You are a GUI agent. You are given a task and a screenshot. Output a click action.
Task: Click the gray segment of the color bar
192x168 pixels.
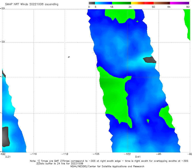(92, 3)
